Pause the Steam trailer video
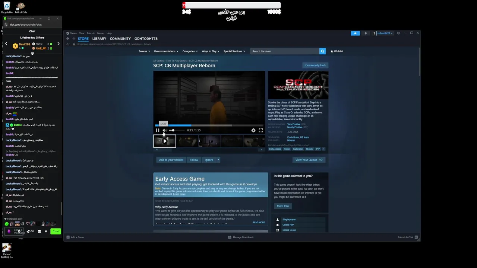 158,130
